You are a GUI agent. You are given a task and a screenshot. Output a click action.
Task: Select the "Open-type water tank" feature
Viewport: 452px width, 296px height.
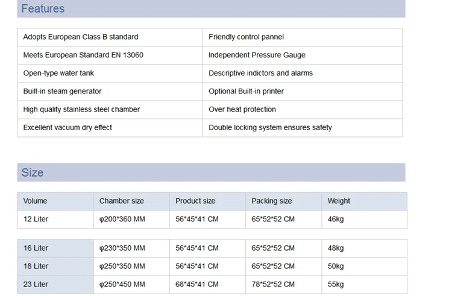tap(59, 74)
